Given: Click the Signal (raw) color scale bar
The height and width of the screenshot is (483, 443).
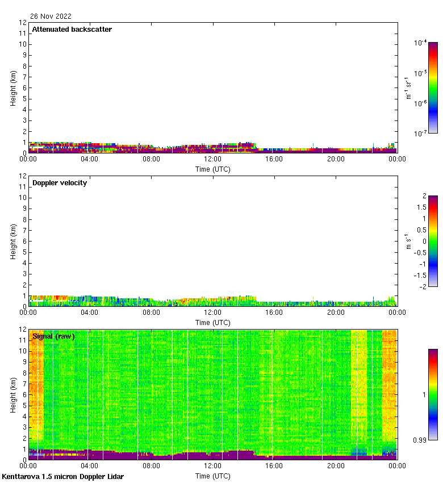Looking at the screenshot, I should pos(433,394).
